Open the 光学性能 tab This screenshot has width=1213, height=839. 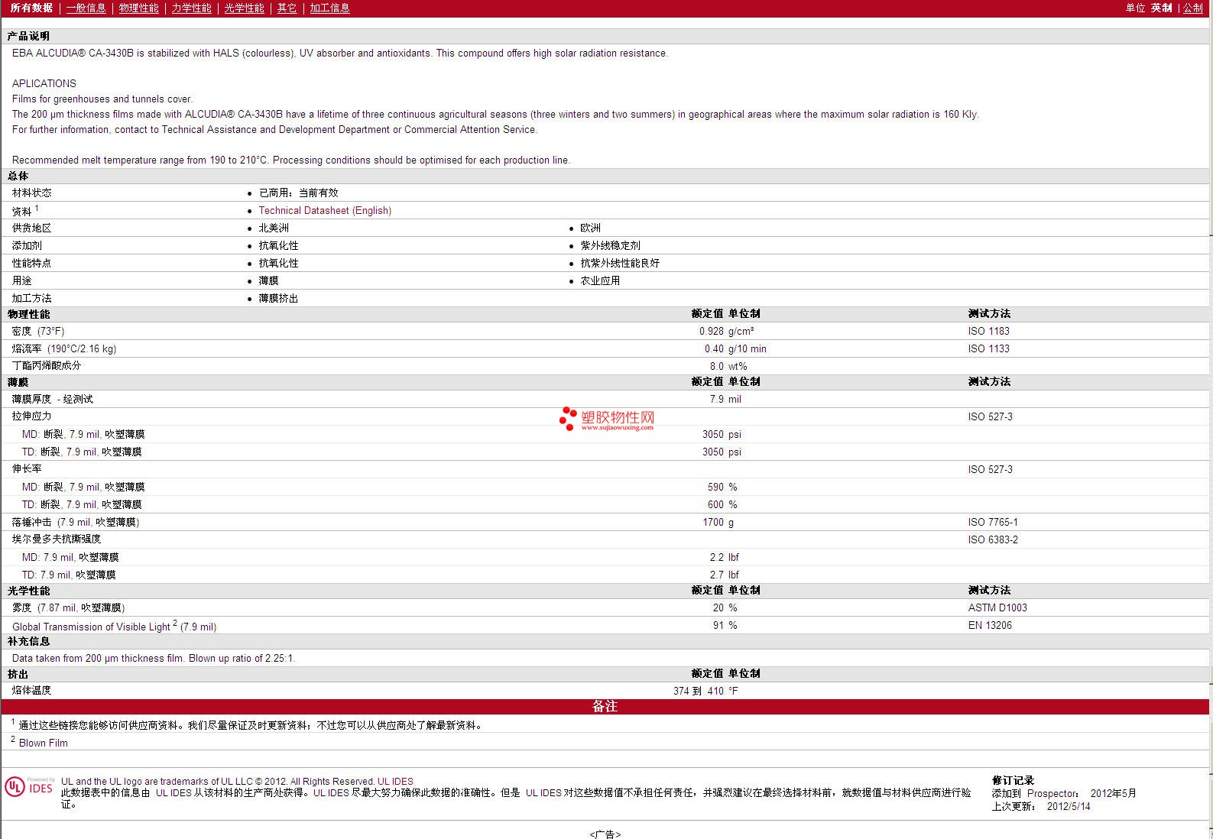click(244, 8)
